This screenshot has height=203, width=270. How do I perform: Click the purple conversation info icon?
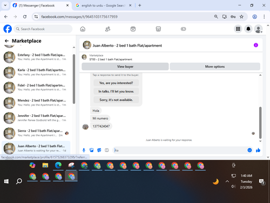click(x=256, y=45)
